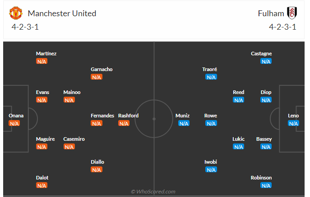Select Onana's orange N/A rating badge
This screenshot has width=310, height=197.
[x=14, y=124]
